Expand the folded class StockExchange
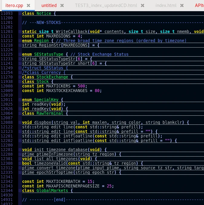 tap(20, 77)
